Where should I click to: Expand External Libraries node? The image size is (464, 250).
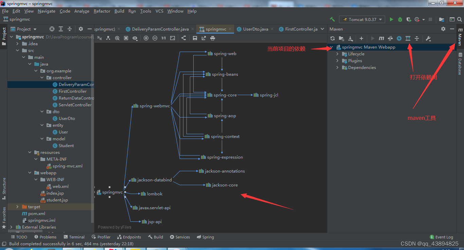(12, 227)
